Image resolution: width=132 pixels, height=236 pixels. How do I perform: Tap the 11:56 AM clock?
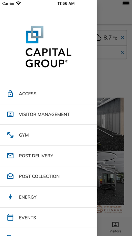pyautogui.click(x=66, y=3)
